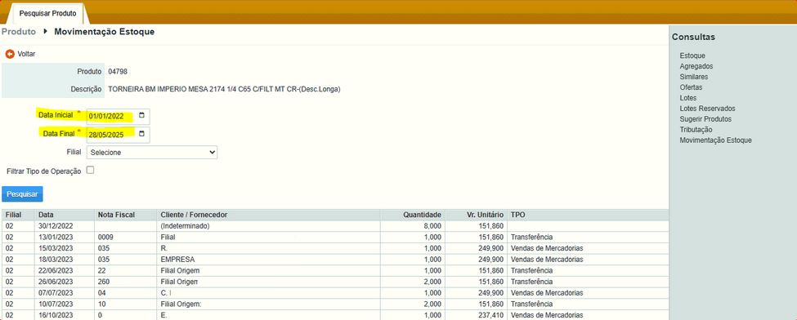Viewport: 797px width, 320px height.
Task: Open the Agregados consulta link
Action: pos(696,67)
